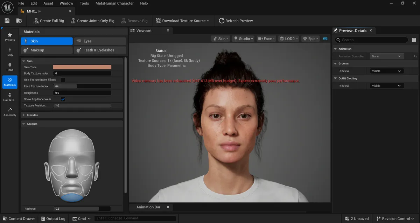420x223 pixels.
Task: Enable Use Texture Index Filters checkbox
Action: [63, 80]
